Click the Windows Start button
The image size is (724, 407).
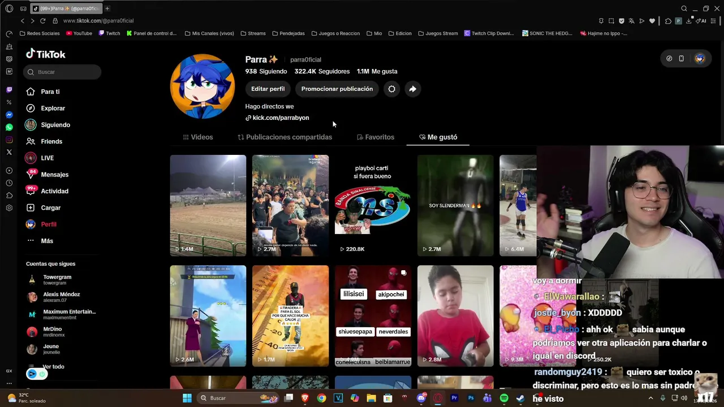(x=187, y=398)
